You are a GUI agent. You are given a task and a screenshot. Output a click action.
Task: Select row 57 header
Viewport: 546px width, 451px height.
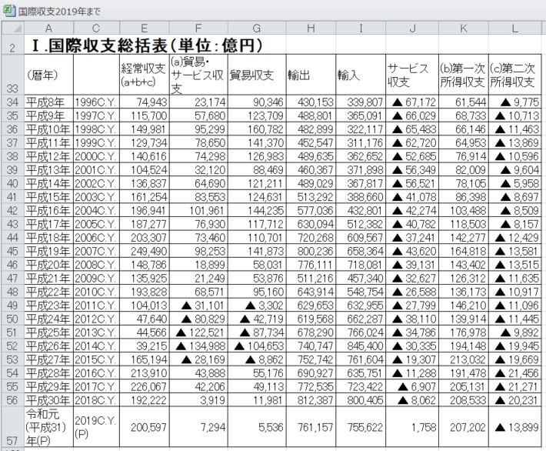13,426
